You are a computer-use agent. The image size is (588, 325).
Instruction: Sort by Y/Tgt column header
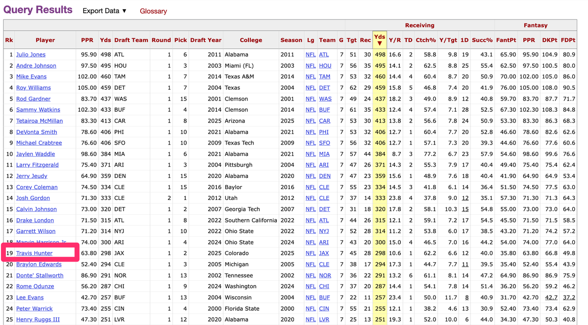448,40
